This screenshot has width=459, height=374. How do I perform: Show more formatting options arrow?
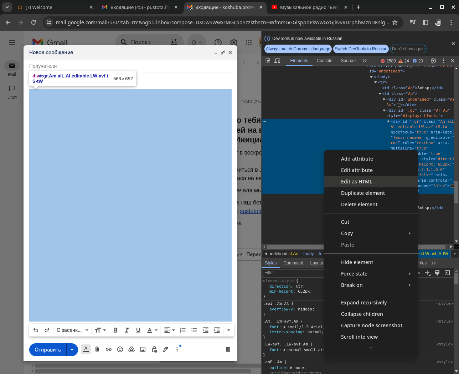(x=229, y=330)
